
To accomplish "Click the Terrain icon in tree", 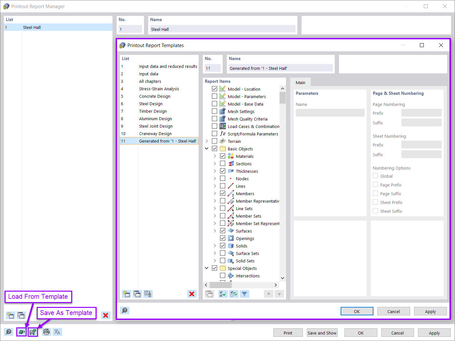I will [223, 141].
